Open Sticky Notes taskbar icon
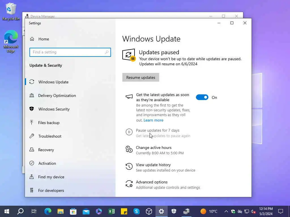Screen dimensions: 290x217 click(x=124, y=211)
